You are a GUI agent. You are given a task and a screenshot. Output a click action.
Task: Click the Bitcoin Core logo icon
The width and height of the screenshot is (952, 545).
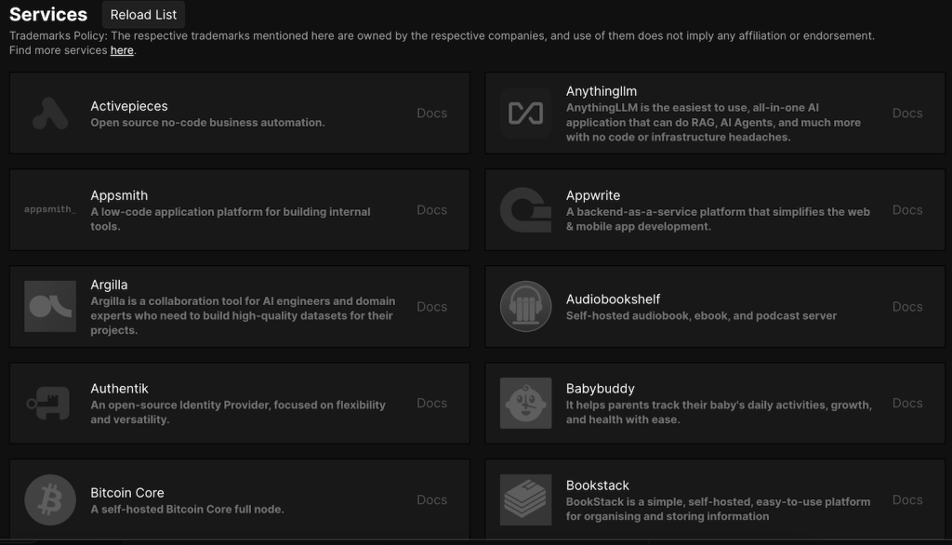point(50,499)
